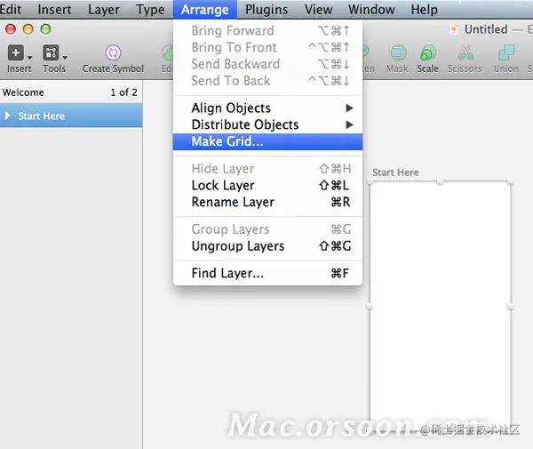This screenshot has height=449, width=533.
Task: Click the Create Symbol icon
Action: [113, 53]
